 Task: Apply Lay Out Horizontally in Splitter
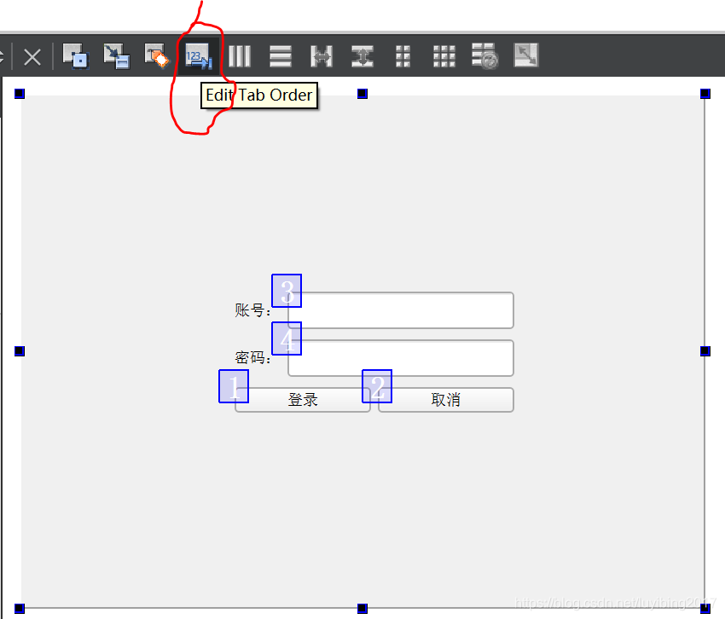click(322, 56)
